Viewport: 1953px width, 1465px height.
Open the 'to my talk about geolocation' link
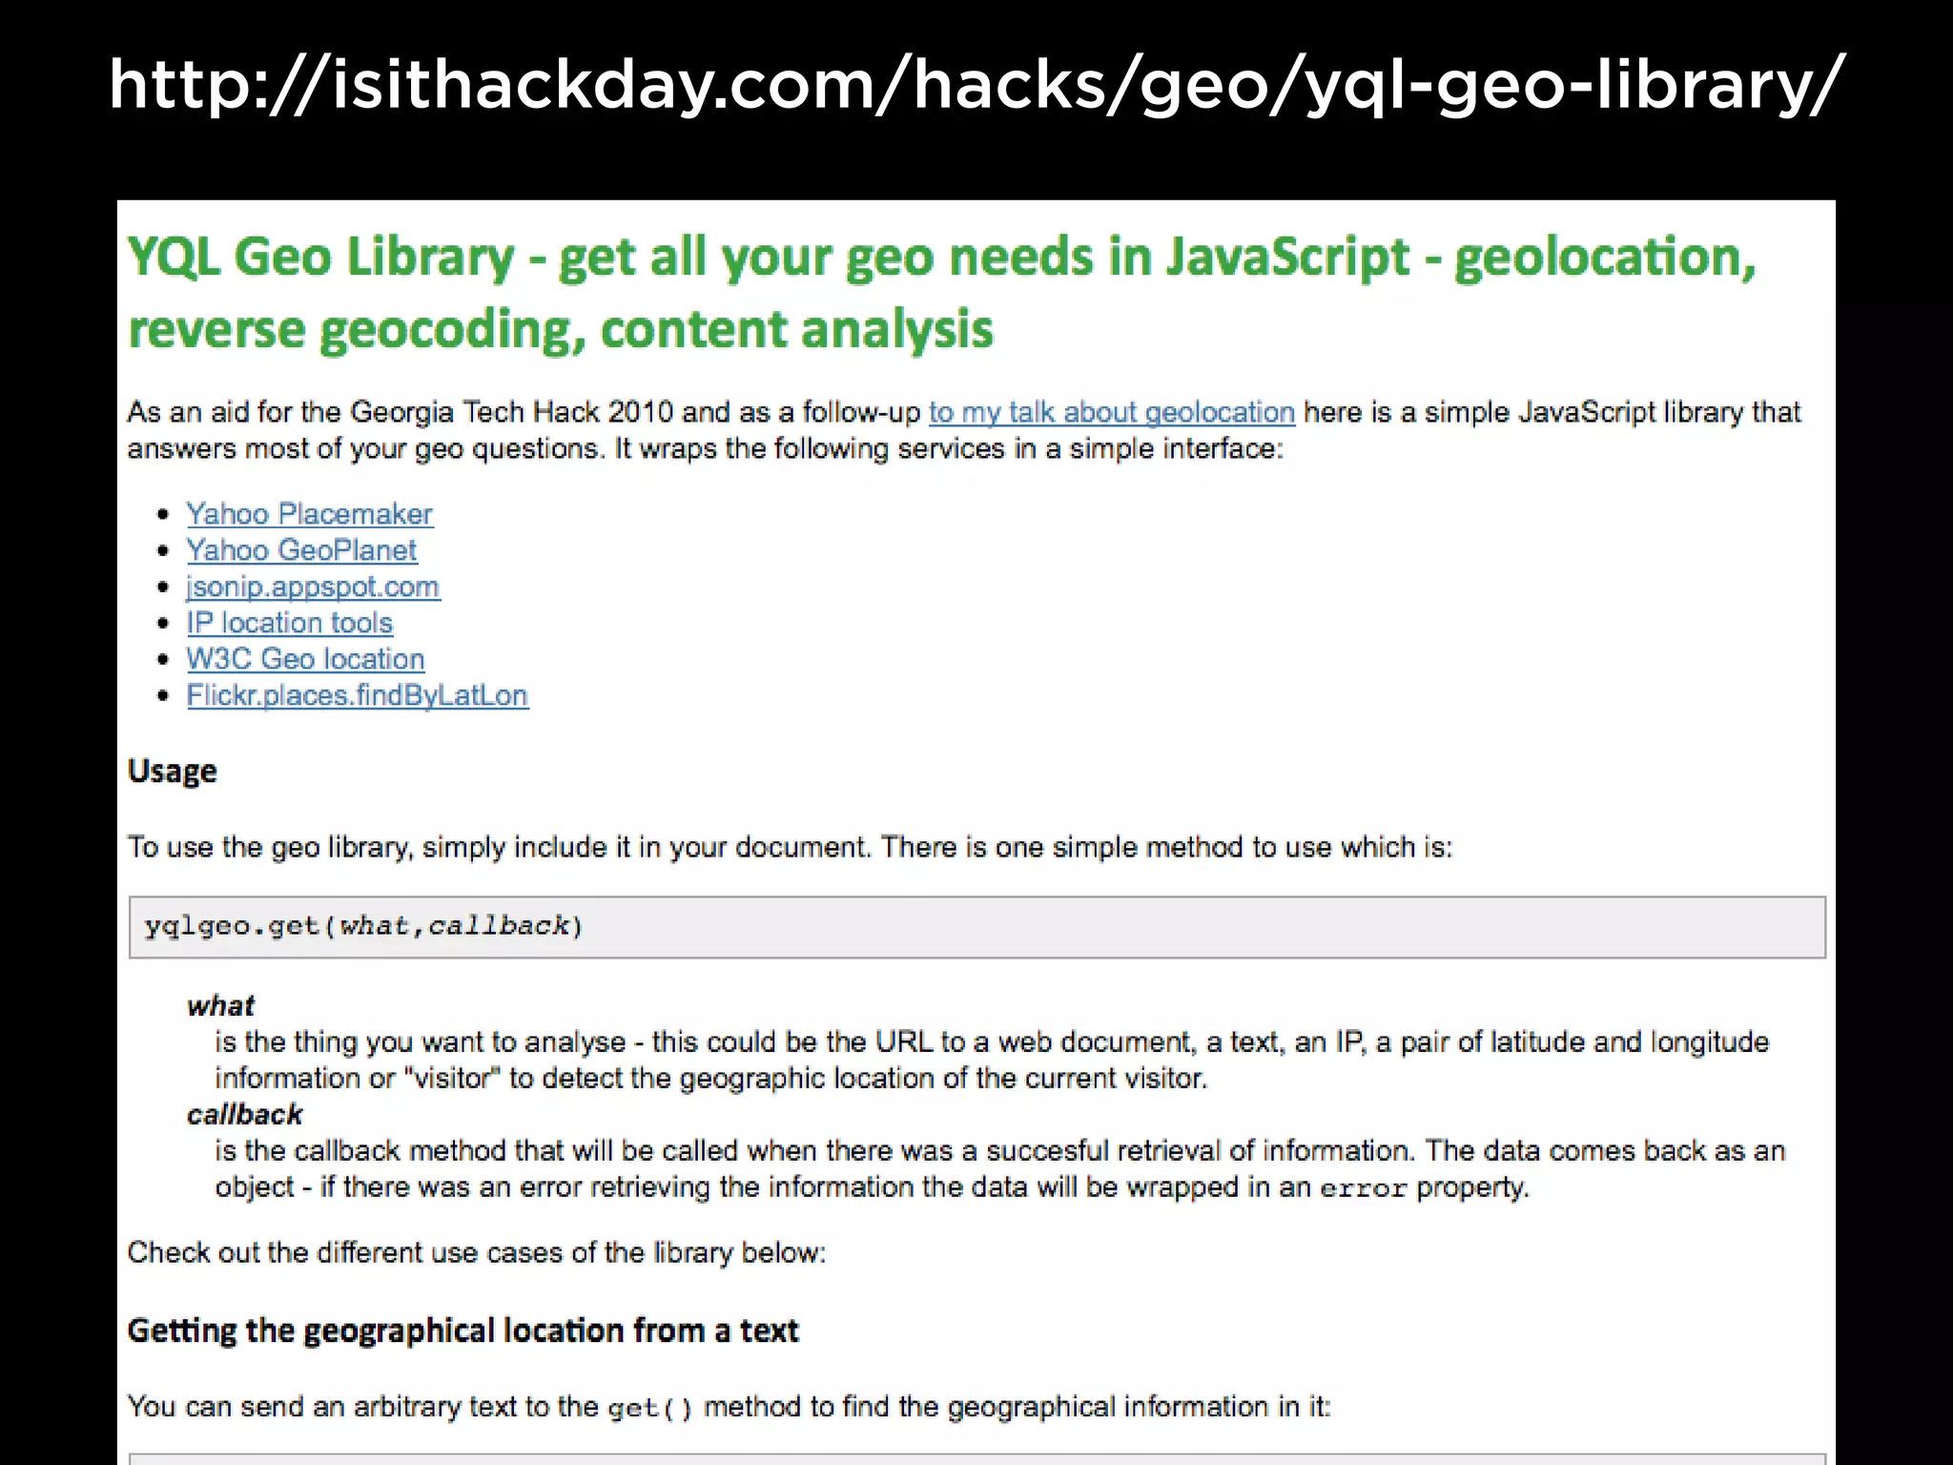[x=1111, y=412]
